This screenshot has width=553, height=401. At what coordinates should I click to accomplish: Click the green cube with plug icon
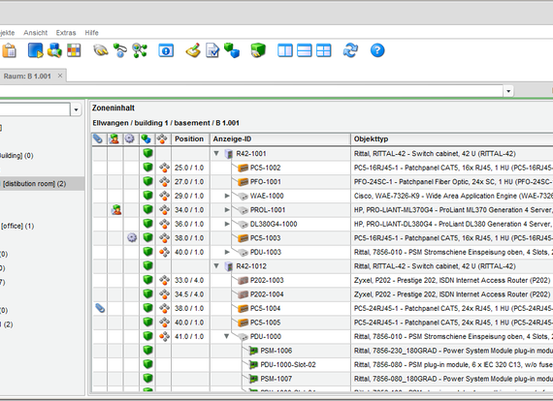pos(258,50)
